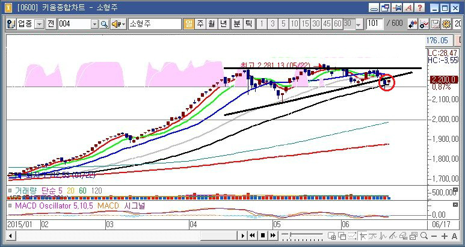Toggle the 일 (daily) period button
The image size is (465, 247).
(189, 24)
